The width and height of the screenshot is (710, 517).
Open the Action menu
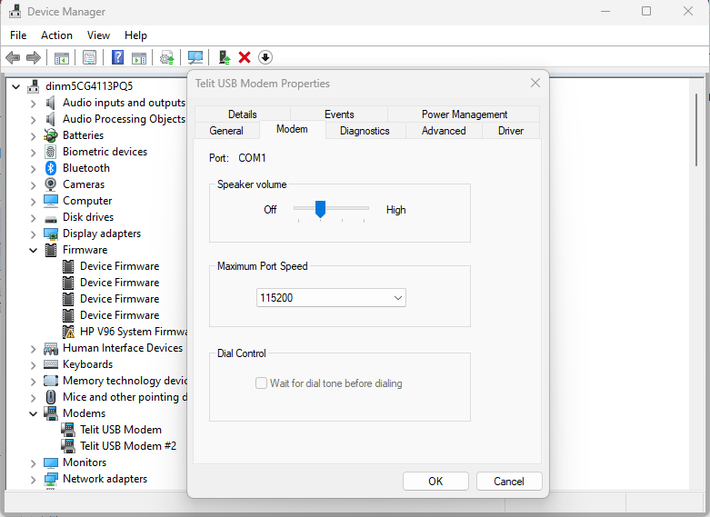coord(56,35)
